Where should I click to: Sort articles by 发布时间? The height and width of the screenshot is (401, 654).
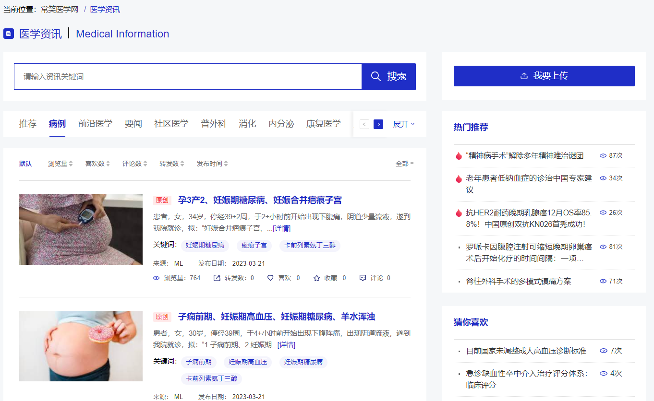[212, 164]
